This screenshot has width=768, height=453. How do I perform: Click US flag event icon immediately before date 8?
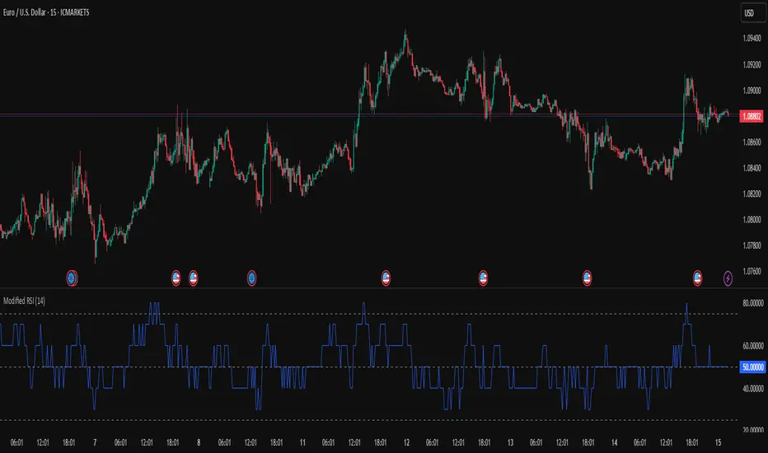(x=194, y=277)
